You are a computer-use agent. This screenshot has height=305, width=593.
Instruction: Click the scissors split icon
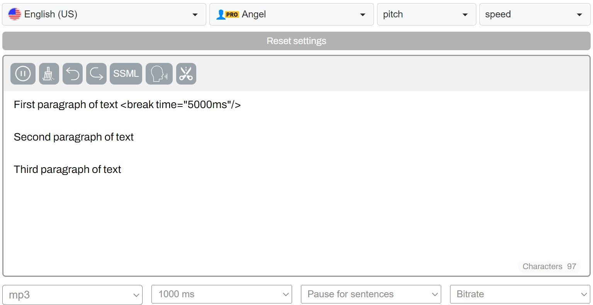point(186,74)
